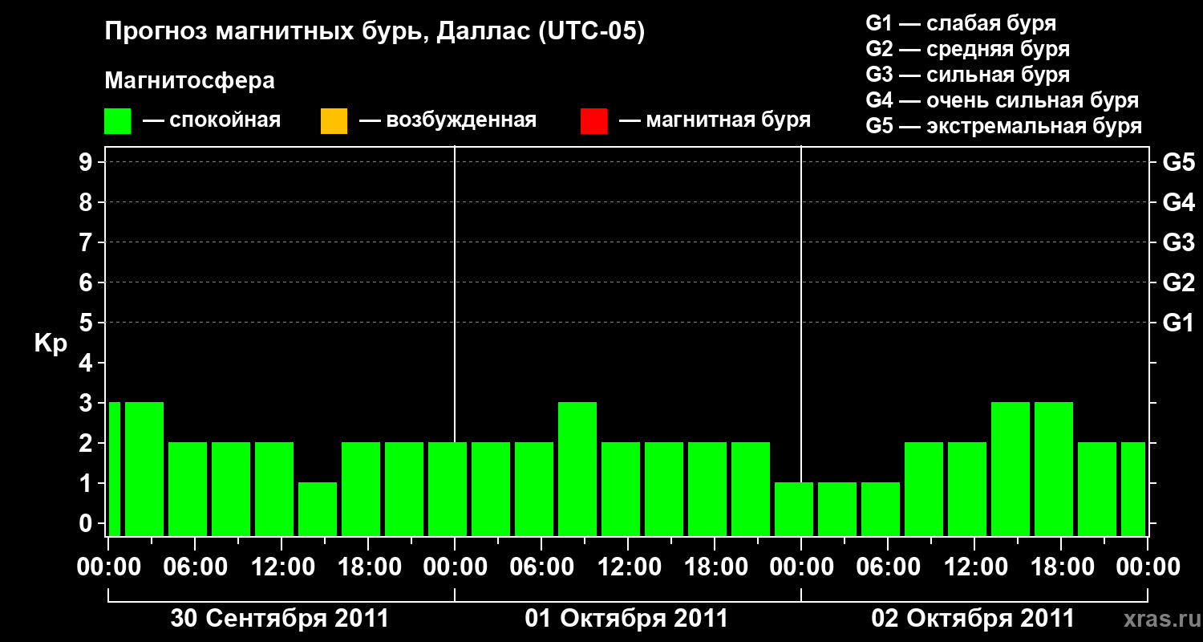Click the G4 marker on right axis
1203x642 pixels.
point(1178,202)
